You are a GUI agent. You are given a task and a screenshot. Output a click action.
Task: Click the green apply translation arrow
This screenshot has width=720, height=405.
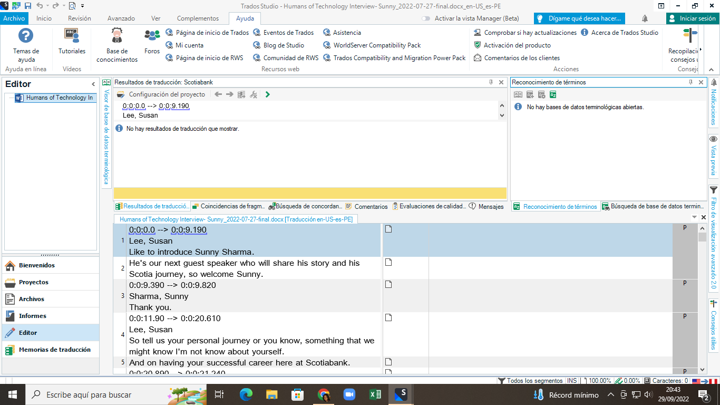point(268,94)
